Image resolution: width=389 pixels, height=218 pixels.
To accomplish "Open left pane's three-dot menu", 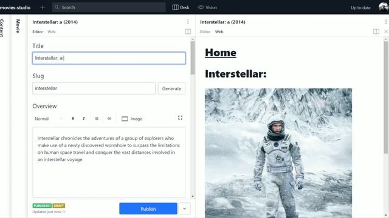I will click(188, 22).
